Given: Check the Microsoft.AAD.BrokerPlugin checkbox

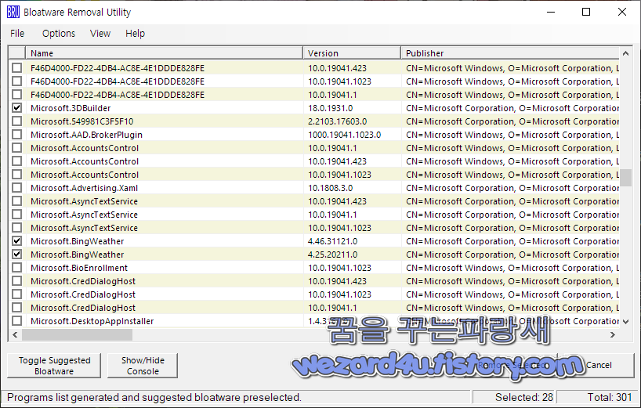Looking at the screenshot, I should (x=16, y=135).
